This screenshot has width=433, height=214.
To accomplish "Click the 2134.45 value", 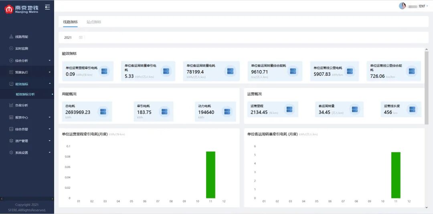I will point(259,112).
